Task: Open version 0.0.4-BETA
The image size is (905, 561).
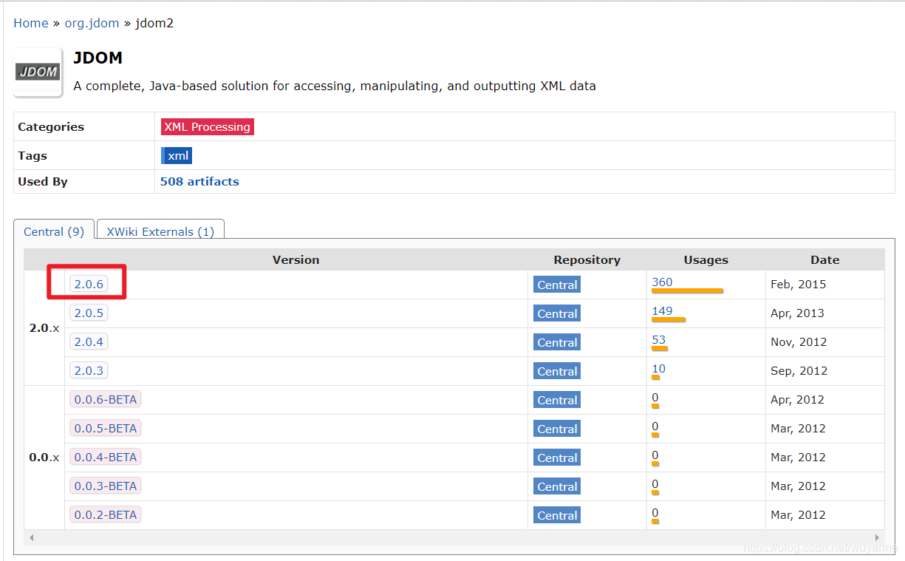Action: pyautogui.click(x=106, y=458)
